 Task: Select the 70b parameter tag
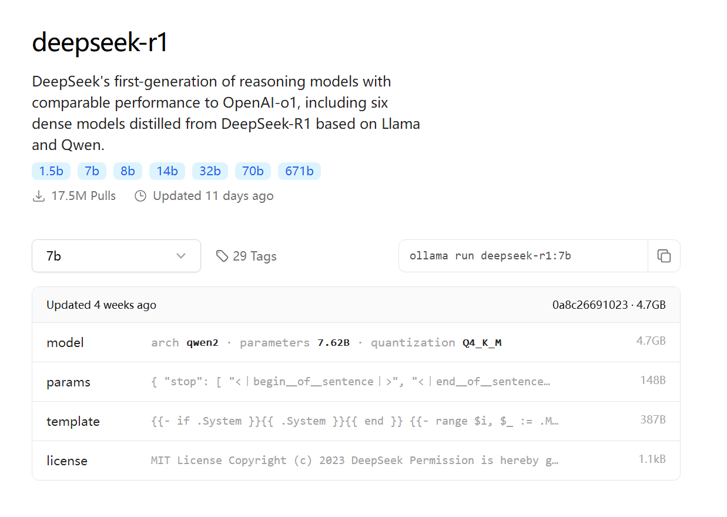tap(253, 171)
